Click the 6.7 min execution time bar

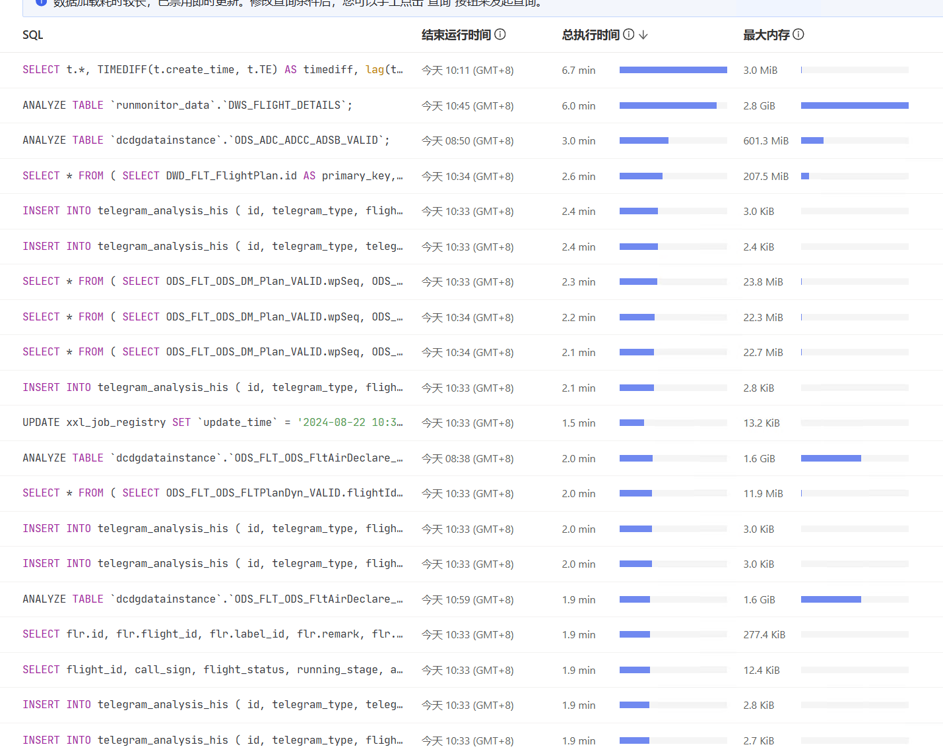click(672, 70)
